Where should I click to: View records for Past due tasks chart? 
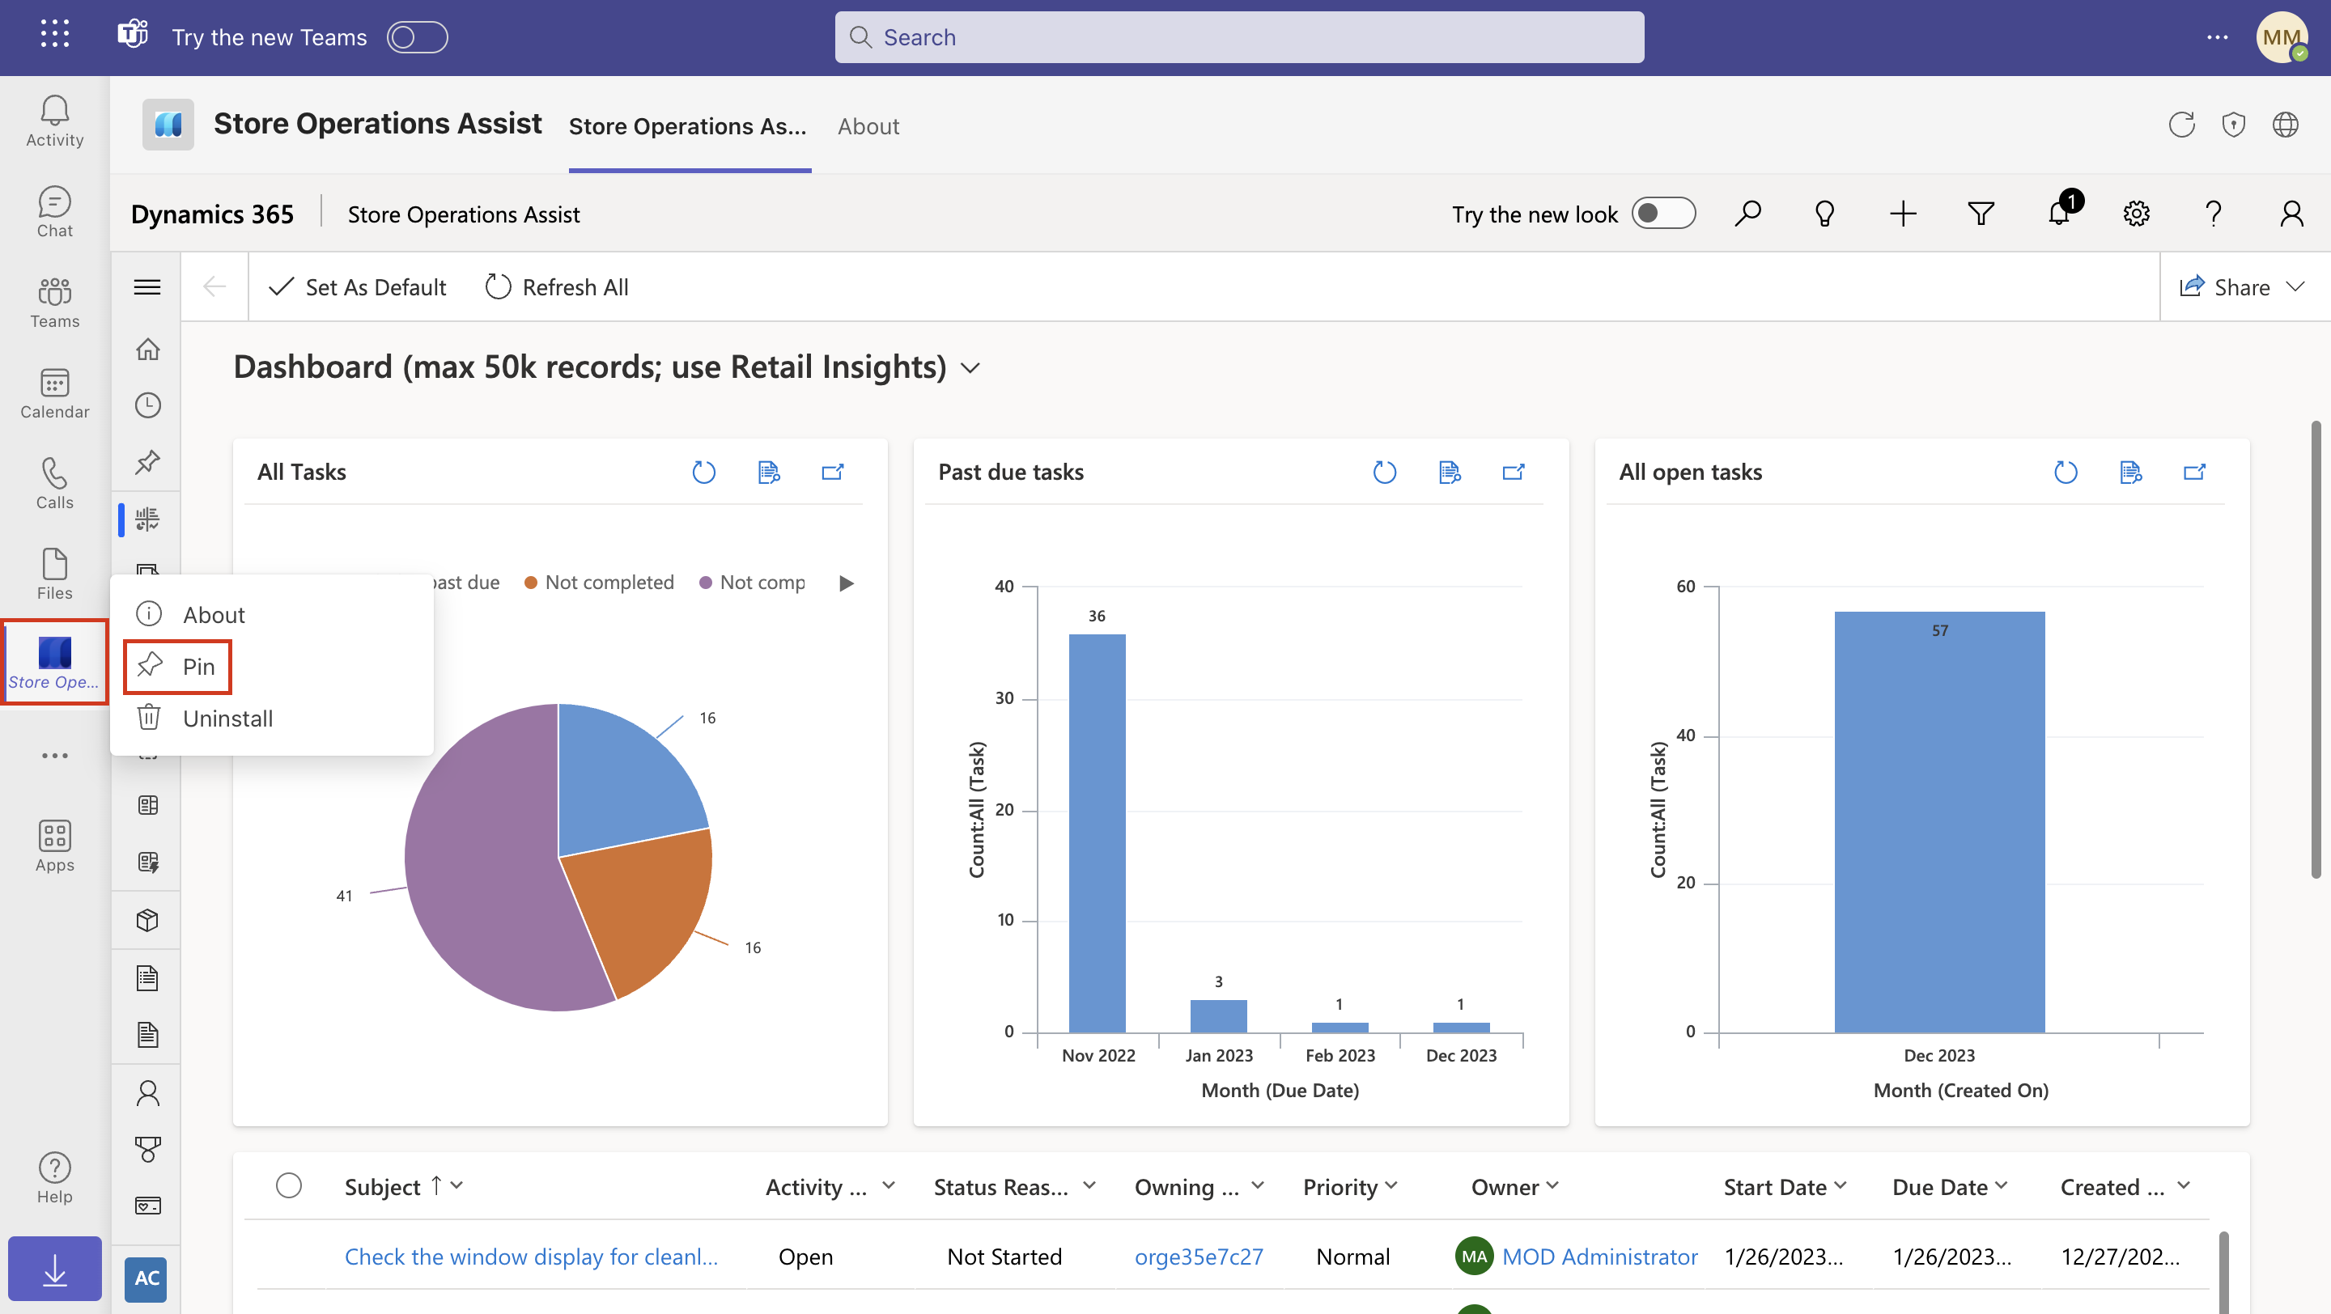(x=1449, y=472)
